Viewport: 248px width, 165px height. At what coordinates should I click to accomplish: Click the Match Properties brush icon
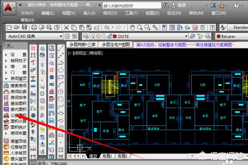point(89,28)
